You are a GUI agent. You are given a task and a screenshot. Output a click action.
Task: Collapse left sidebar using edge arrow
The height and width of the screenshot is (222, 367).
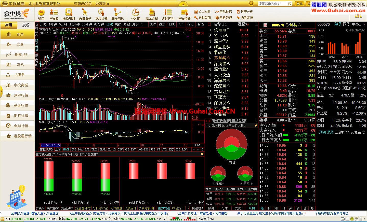point(1,91)
